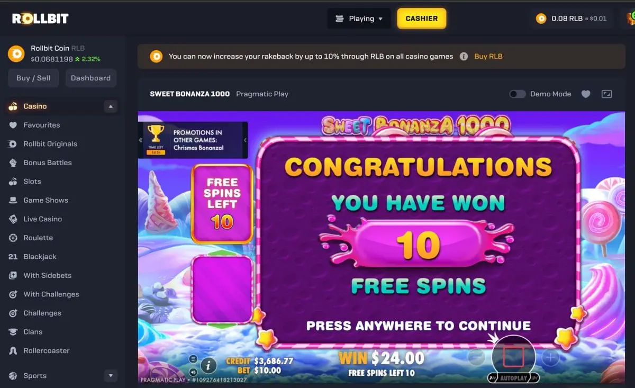
Task: Open Rollbit Originals in sidebar
Action: pos(50,144)
